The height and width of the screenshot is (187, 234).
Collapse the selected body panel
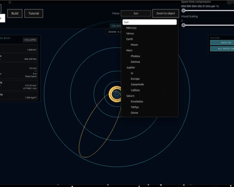tap(30, 40)
